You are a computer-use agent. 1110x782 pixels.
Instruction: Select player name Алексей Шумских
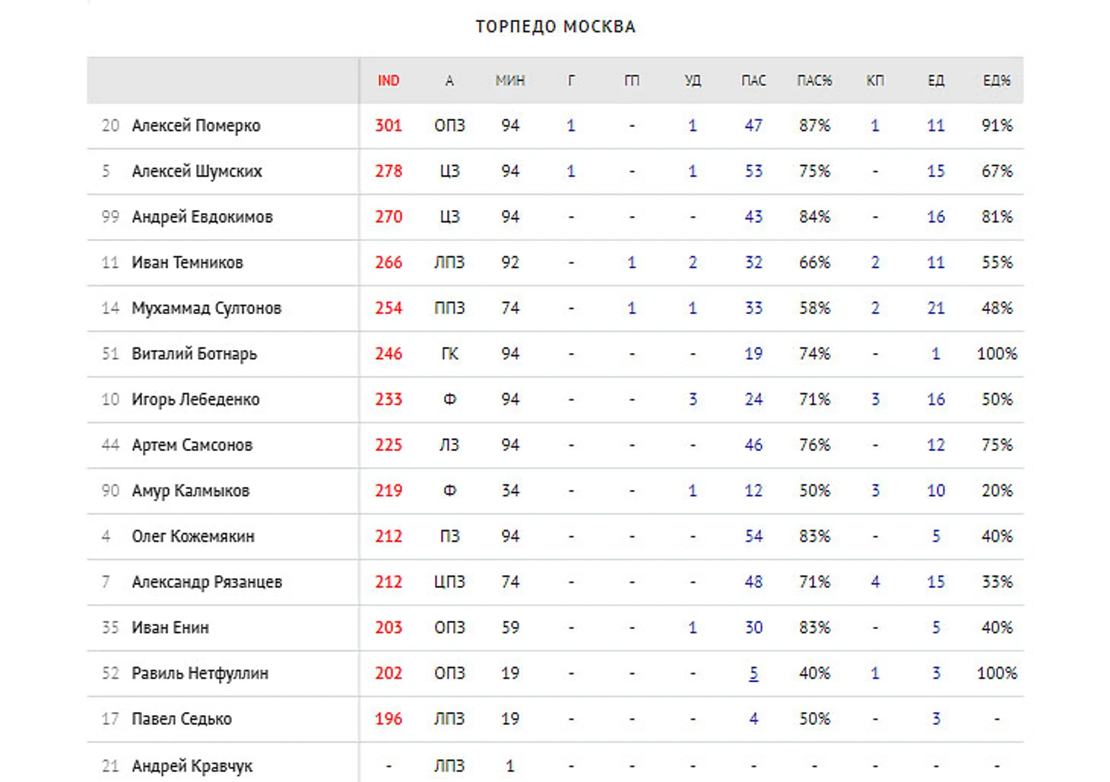(197, 171)
